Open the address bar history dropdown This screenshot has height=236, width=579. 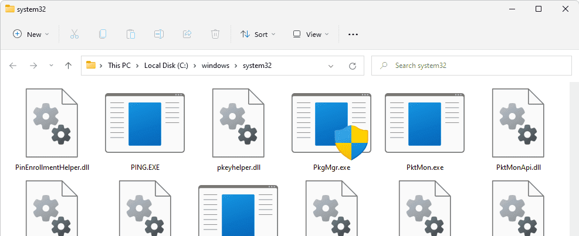(330, 66)
